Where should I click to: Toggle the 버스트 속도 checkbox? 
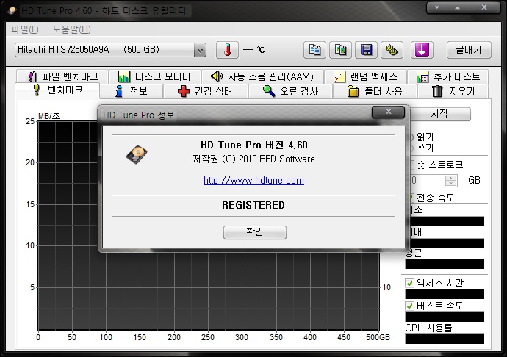410,306
